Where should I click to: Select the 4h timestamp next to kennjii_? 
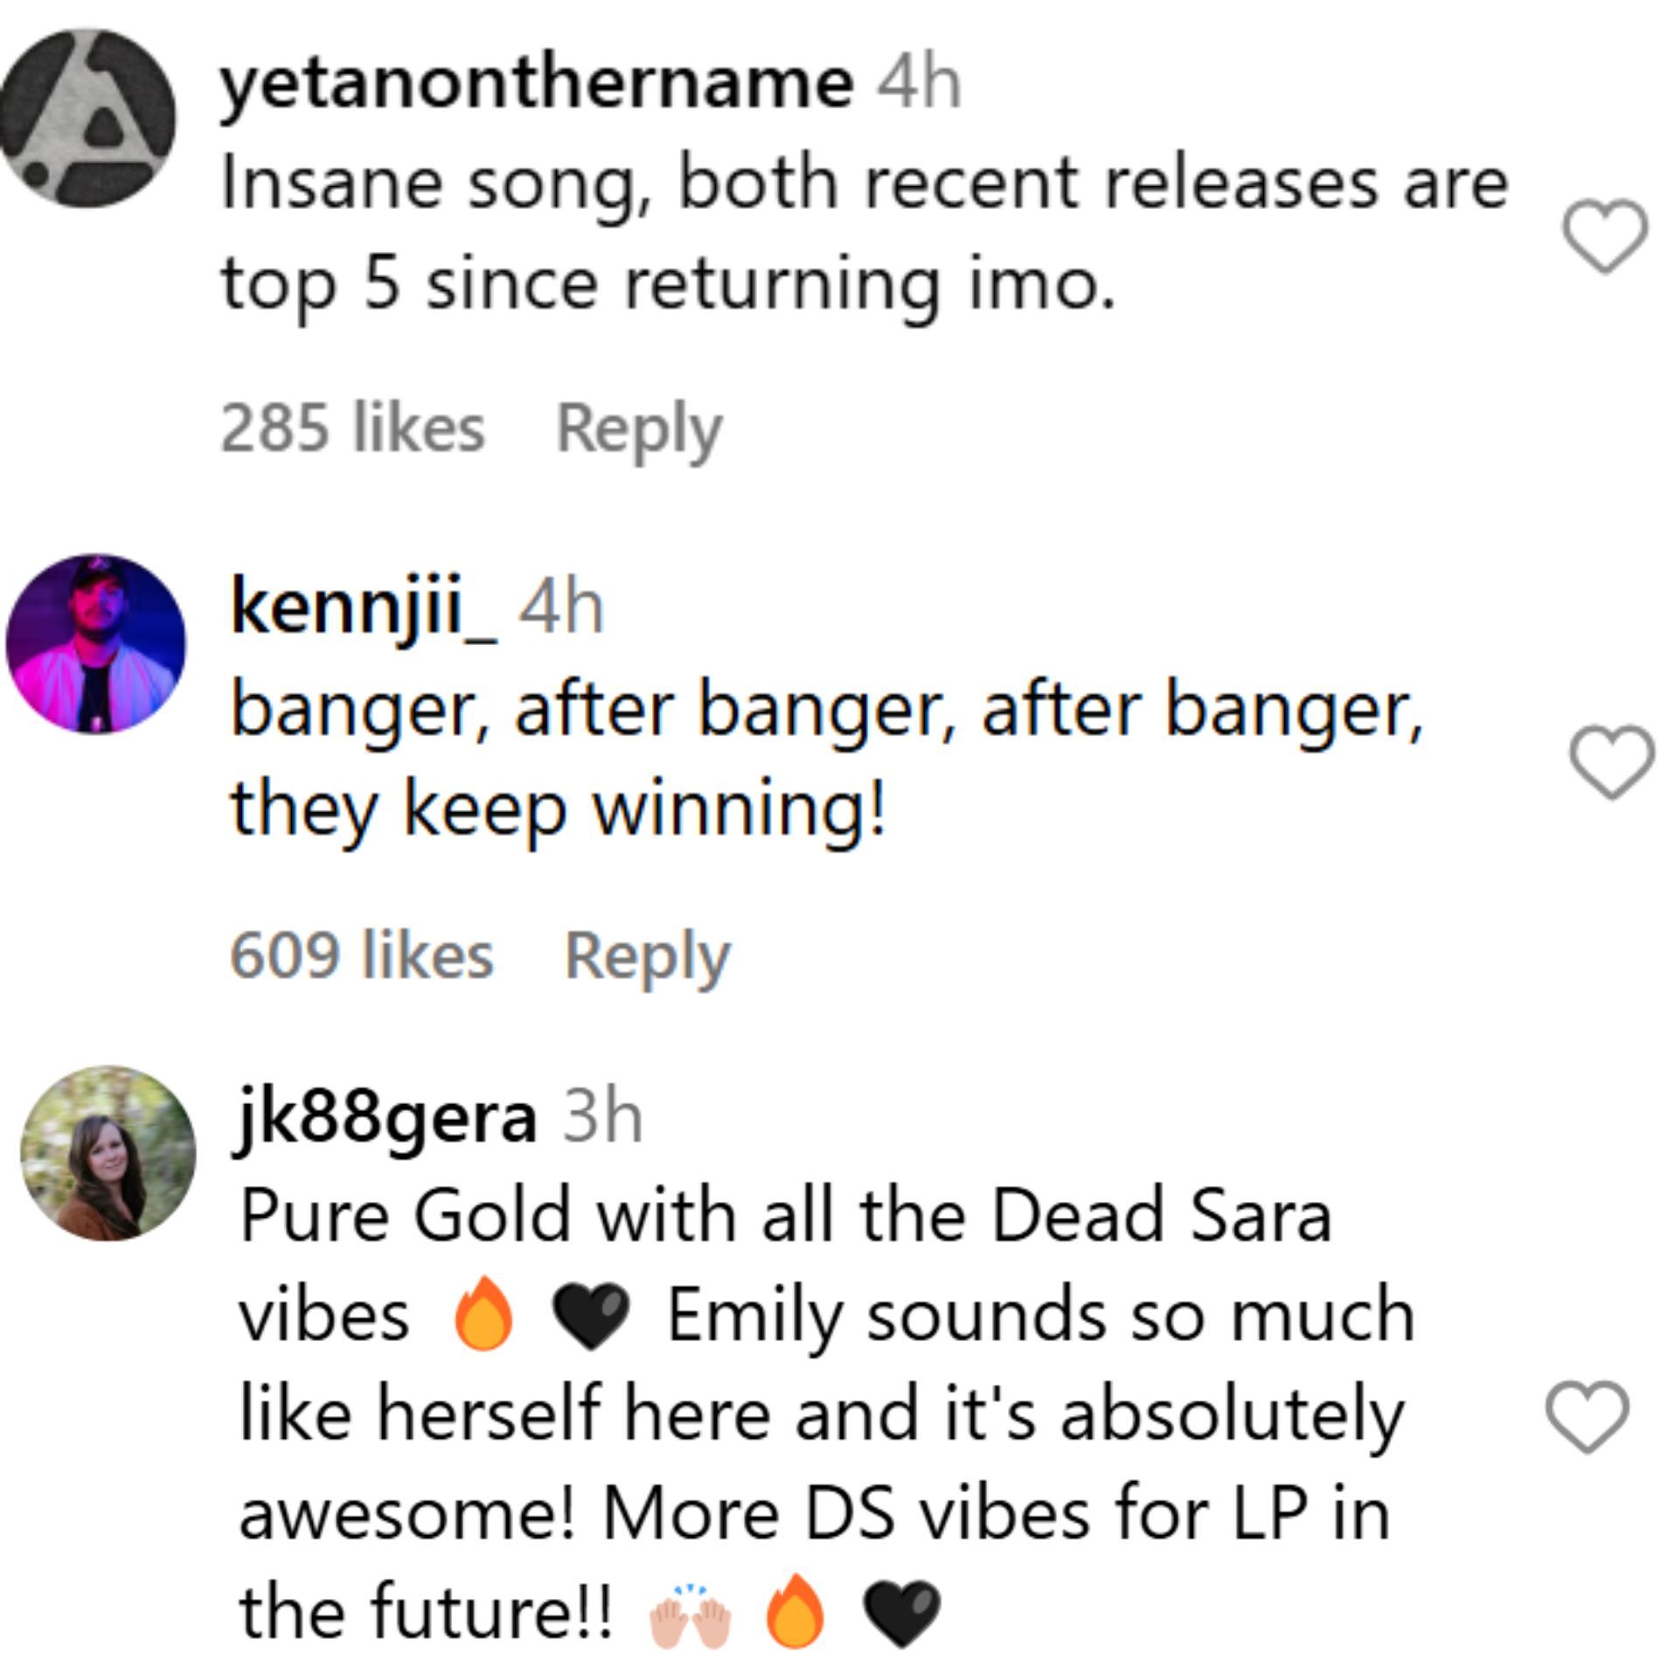pyautogui.click(x=561, y=608)
